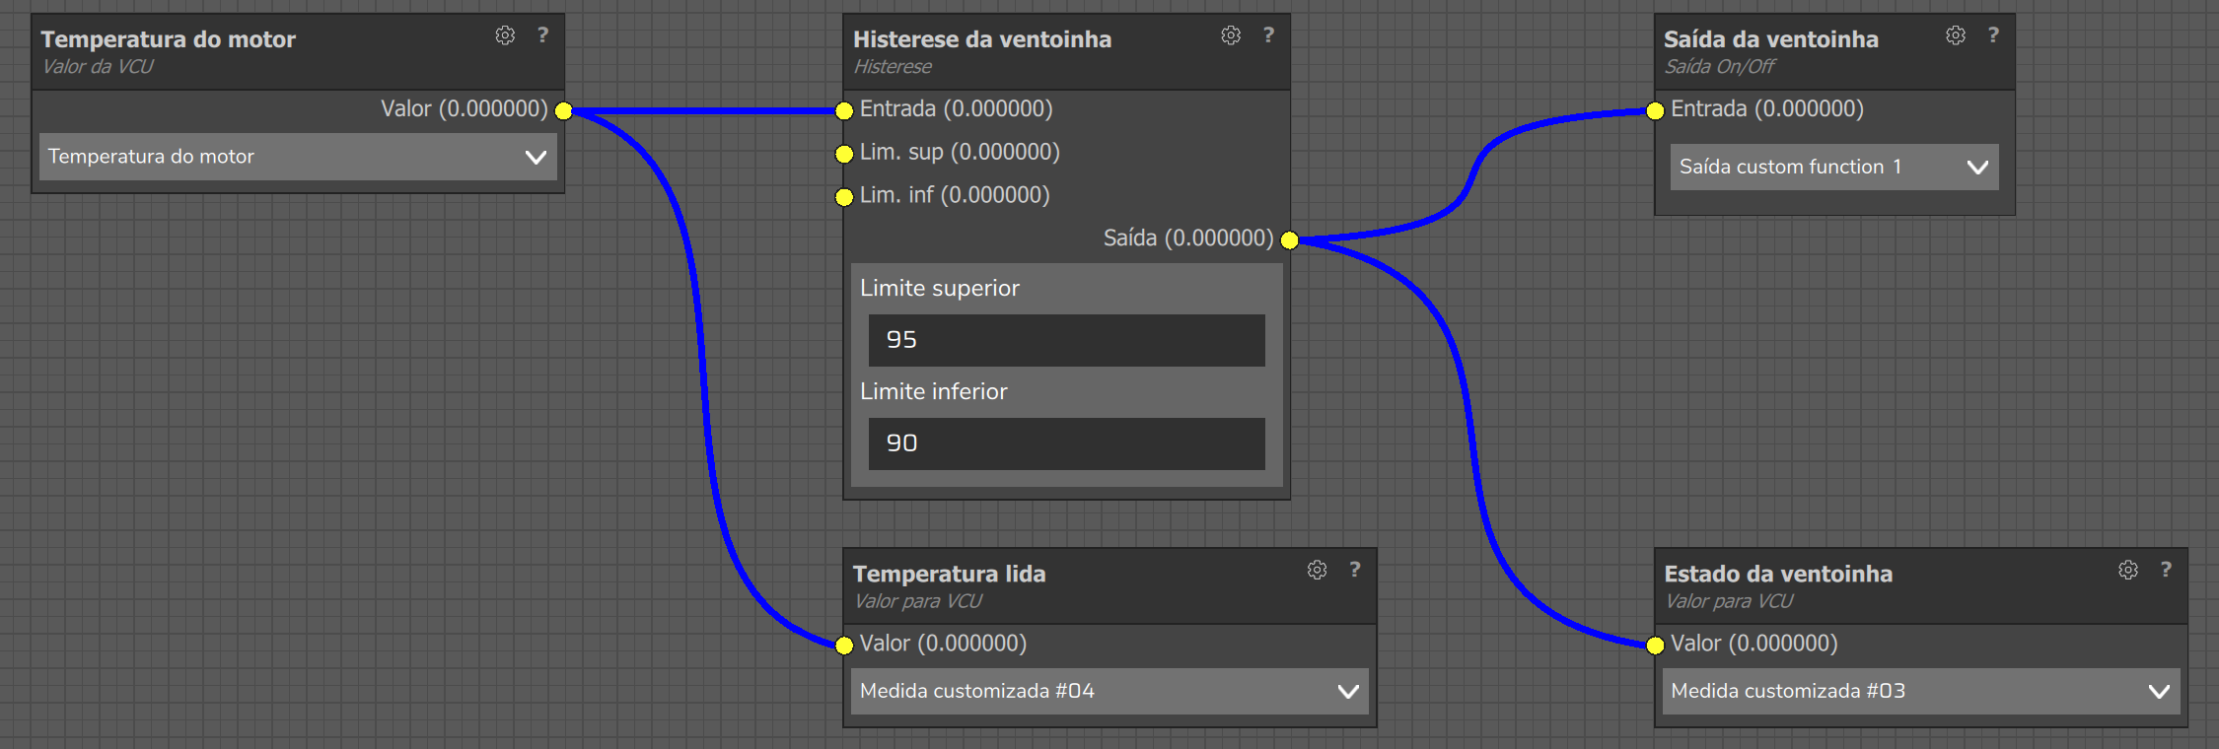Click the Saída (0.000000) output label
Image resolution: width=2219 pixels, height=749 pixels.
(1188, 238)
